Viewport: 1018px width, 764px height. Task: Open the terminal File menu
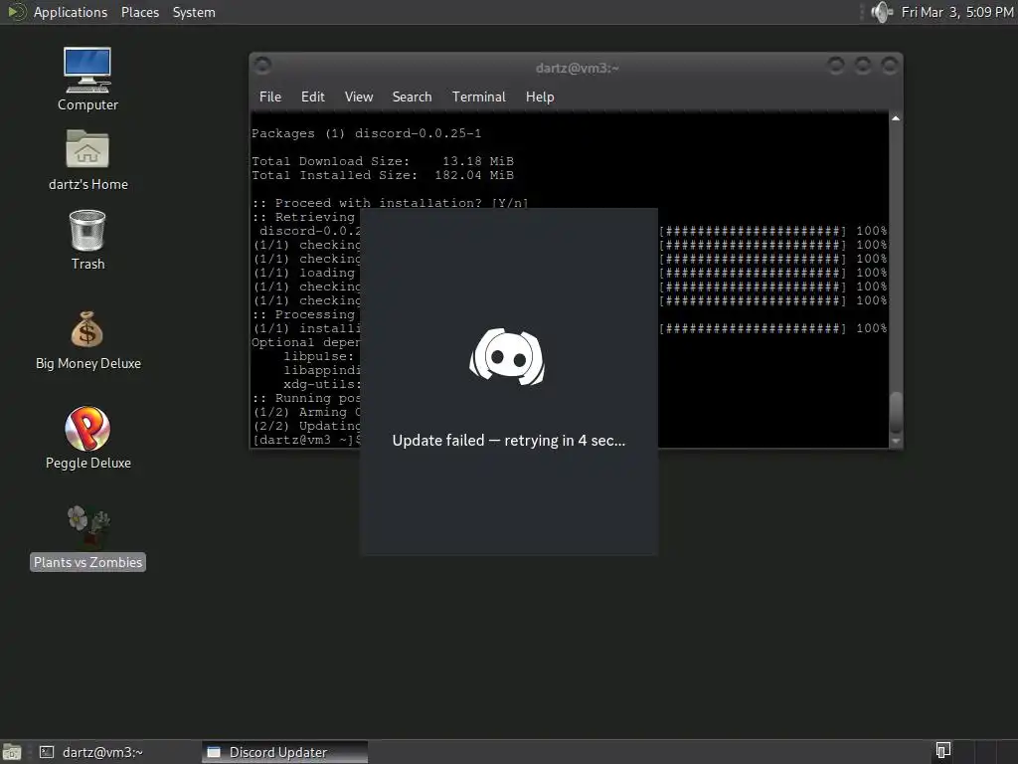point(270,96)
